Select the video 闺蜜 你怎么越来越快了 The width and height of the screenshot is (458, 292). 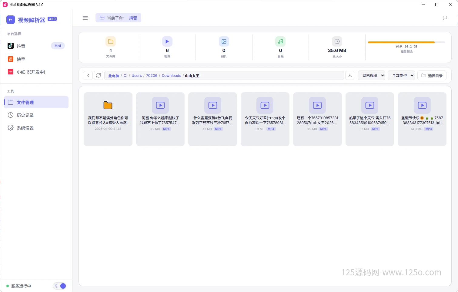(160, 119)
